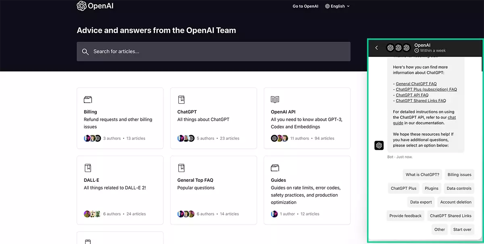484x244 pixels.
Task: Choose the Data controls quick reply
Action: 459,188
